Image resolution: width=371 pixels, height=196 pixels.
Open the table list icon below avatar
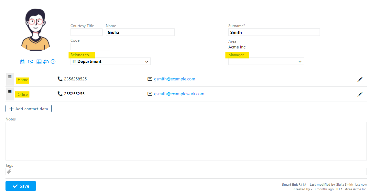click(39, 62)
